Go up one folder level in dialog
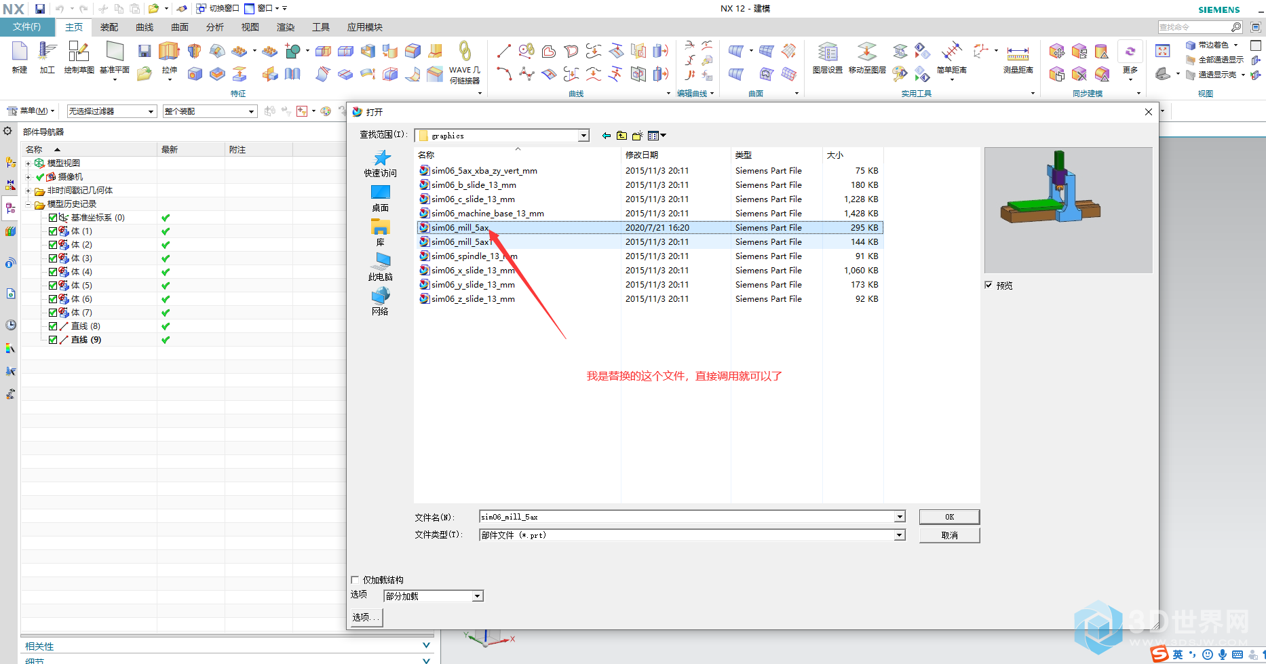The image size is (1266, 664). [621, 136]
